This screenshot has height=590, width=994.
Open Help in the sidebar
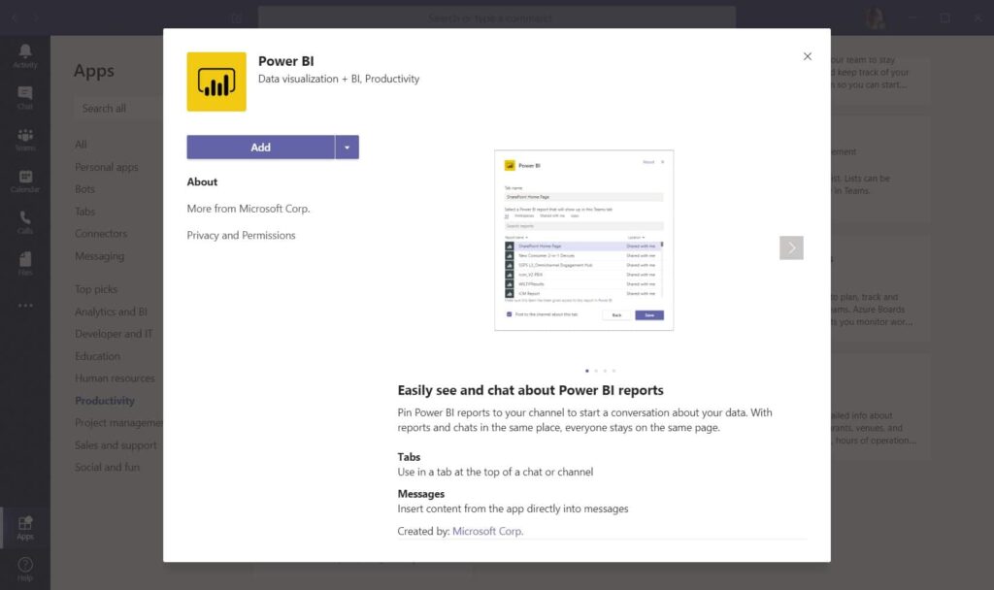pyautogui.click(x=24, y=569)
